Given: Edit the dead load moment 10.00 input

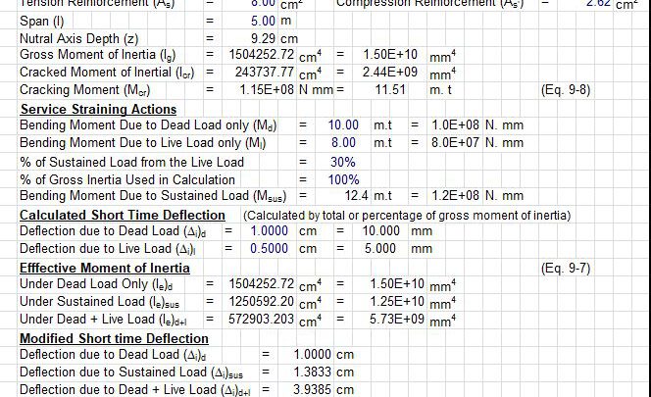Looking at the screenshot, I should tap(343, 125).
